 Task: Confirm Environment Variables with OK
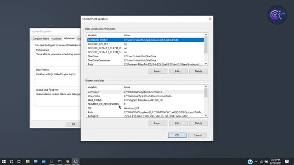177,135
